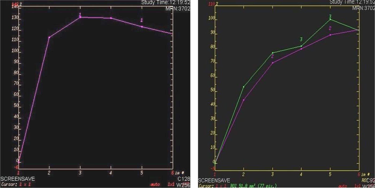Select the green curve's peak point at image 5
The height and width of the screenshot is (188, 375).
(330, 19)
